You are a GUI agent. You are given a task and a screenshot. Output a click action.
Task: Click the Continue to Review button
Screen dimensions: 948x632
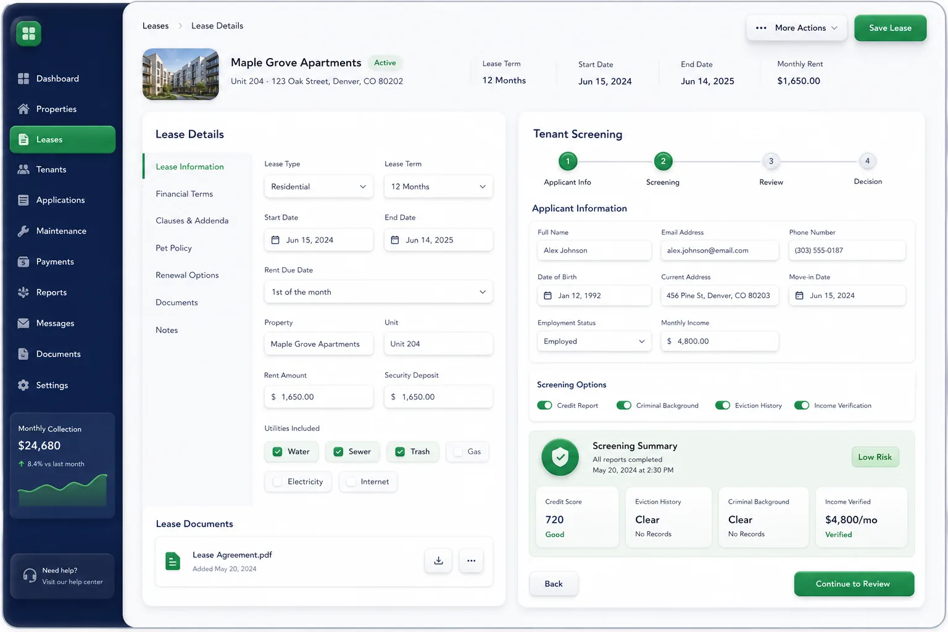click(854, 584)
